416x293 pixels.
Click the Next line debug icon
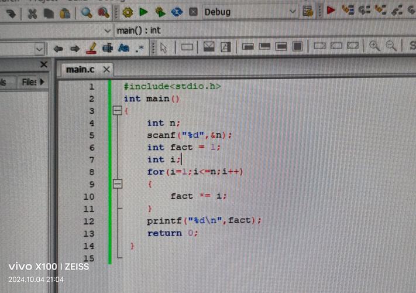point(365,10)
